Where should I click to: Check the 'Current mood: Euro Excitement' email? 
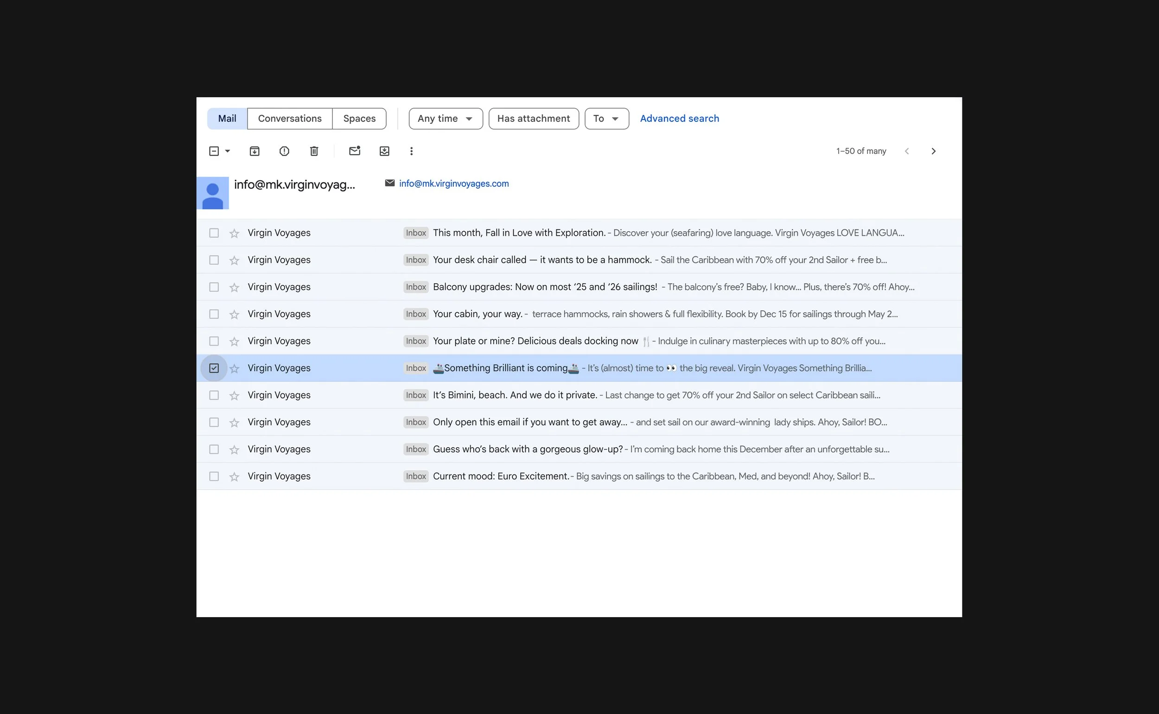click(214, 476)
